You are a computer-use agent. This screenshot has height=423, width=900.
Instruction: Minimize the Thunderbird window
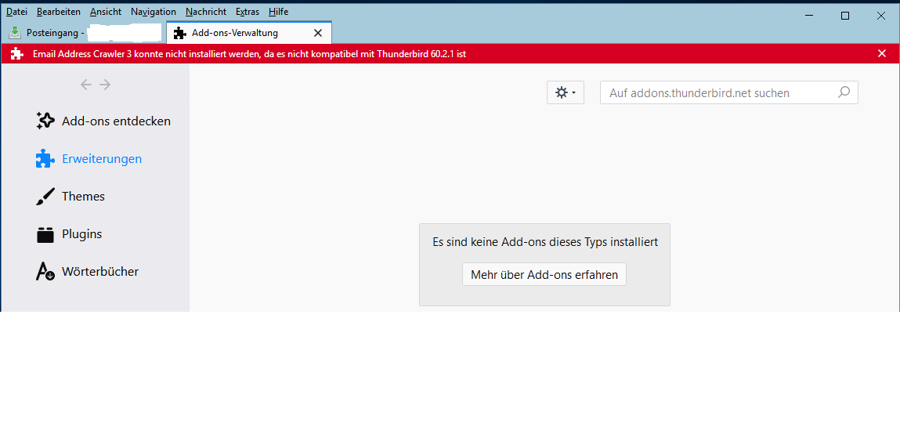click(809, 16)
